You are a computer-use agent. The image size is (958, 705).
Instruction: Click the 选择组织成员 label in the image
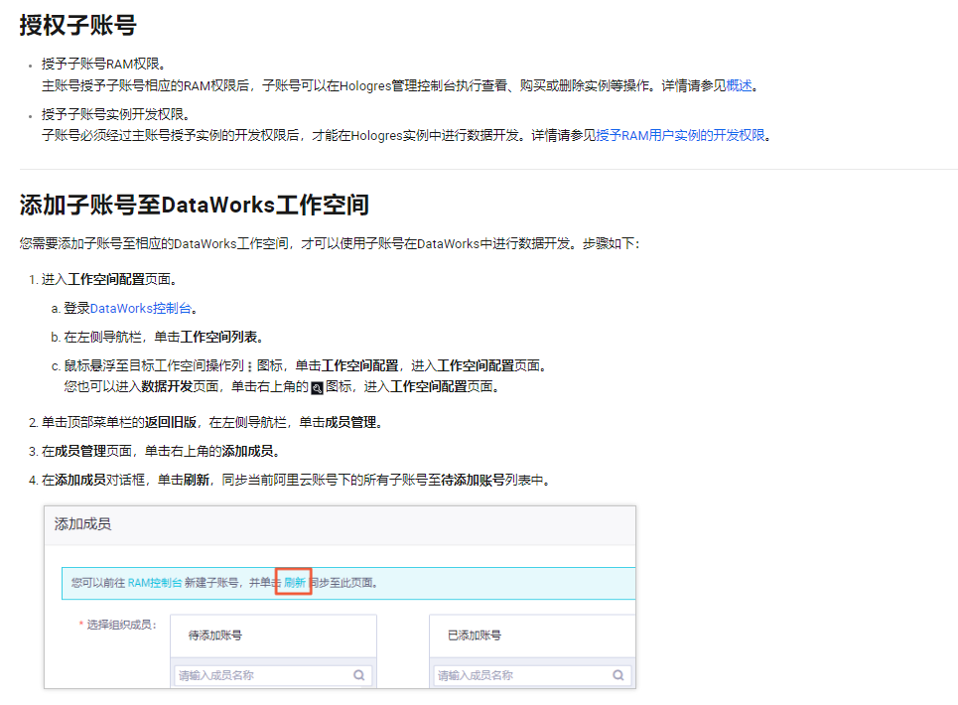[121, 625]
